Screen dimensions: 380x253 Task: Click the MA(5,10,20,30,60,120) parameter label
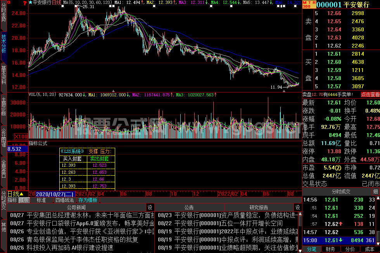(x=88, y=2)
